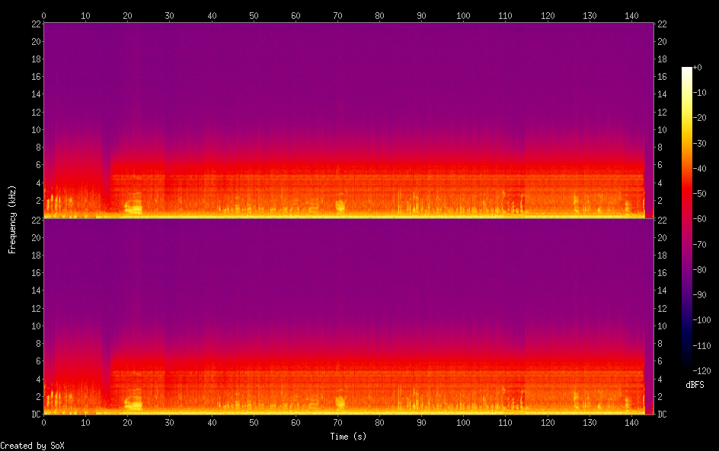Click the "dBFS" label under the color scale
The image size is (719, 451).
695,386
